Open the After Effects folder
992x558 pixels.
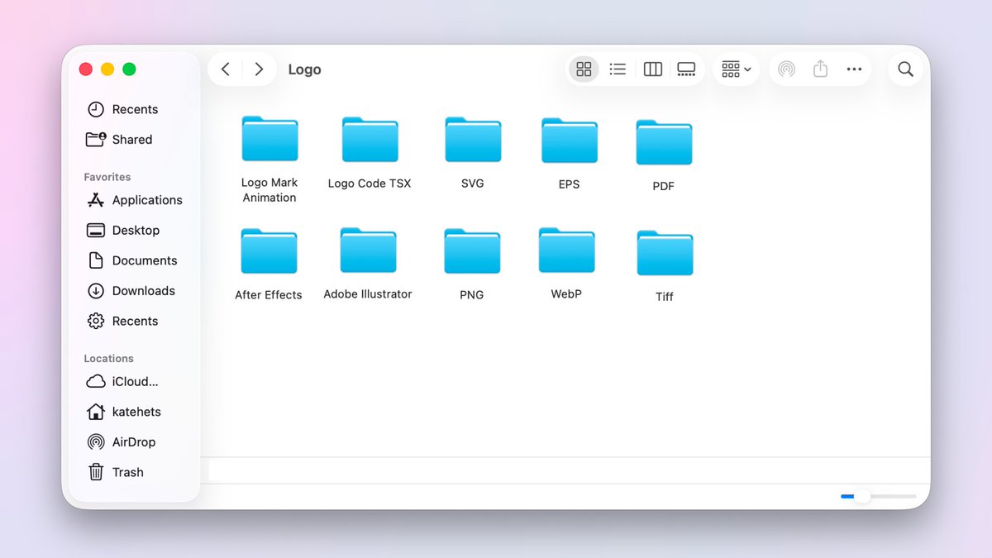(268, 250)
